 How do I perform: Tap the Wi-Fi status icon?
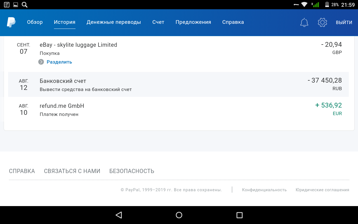[304, 4]
